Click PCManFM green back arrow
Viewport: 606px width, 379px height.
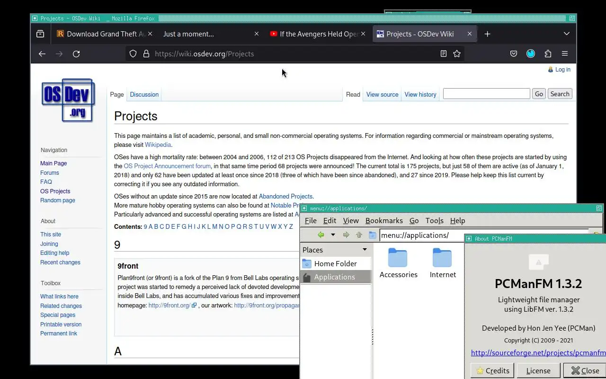pos(321,235)
